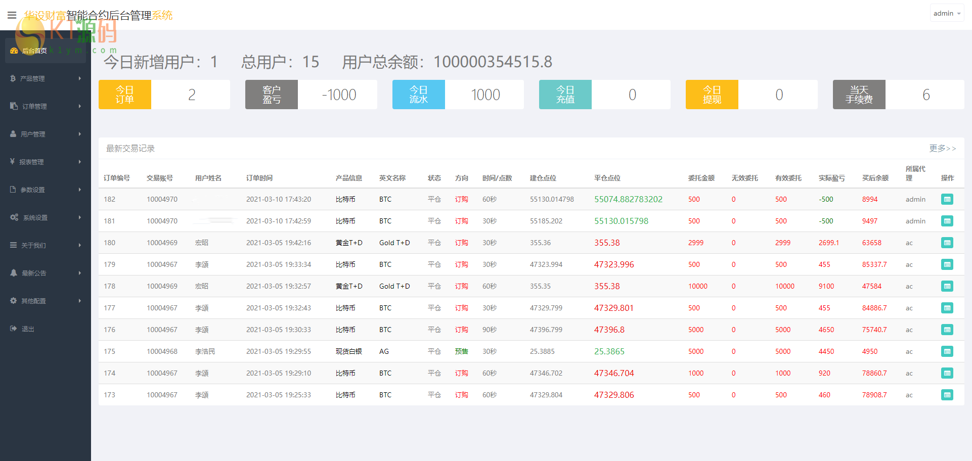This screenshot has height=461, width=972.
Task: Open the details icon for order 182
Action: tap(947, 199)
